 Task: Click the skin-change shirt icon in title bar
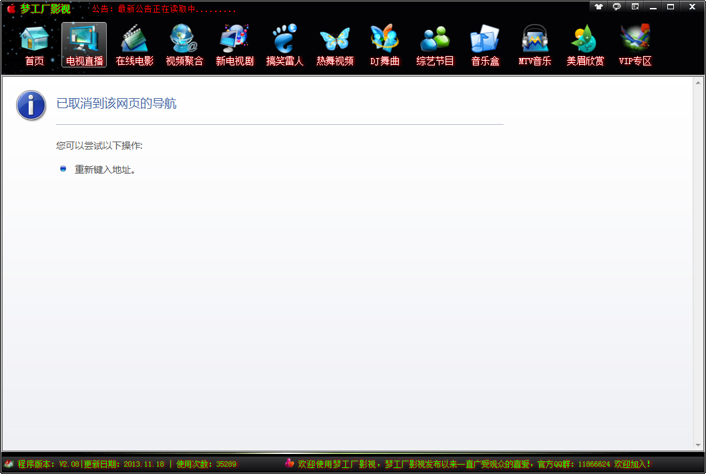598,7
